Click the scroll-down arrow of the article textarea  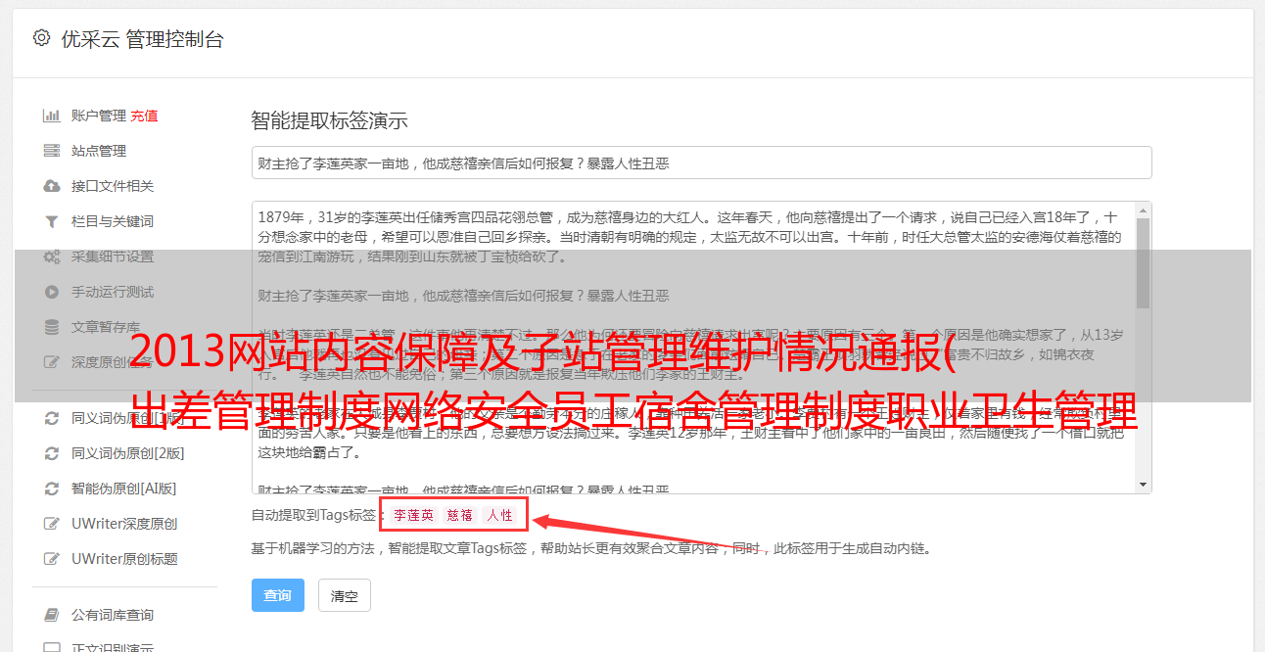coord(1143,485)
